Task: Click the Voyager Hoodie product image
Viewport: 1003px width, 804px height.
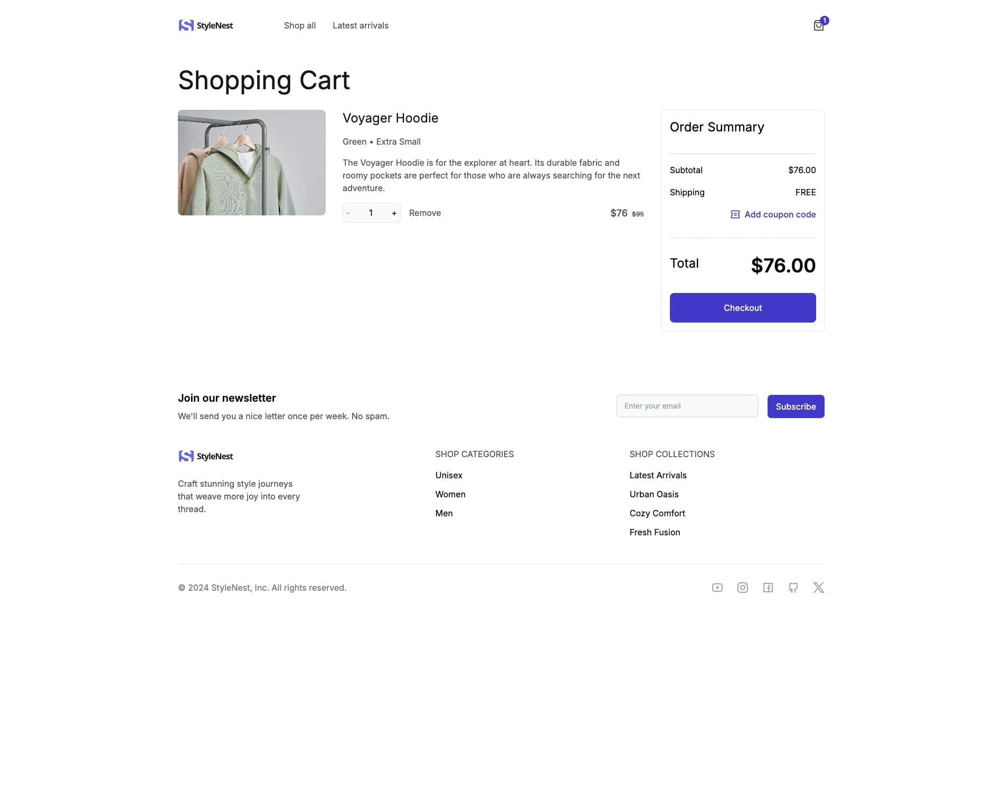Action: (251, 162)
